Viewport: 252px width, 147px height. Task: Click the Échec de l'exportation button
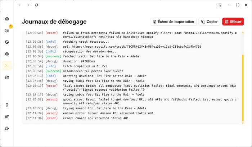pyautogui.click(x=173, y=22)
